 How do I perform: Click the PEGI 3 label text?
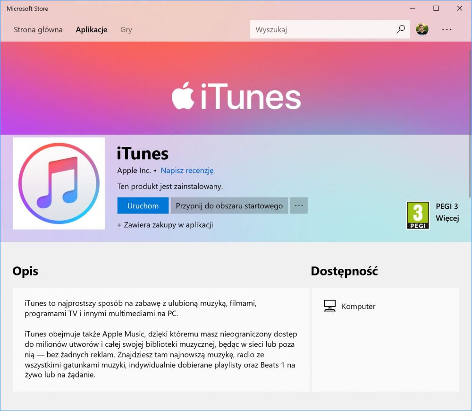(x=447, y=206)
